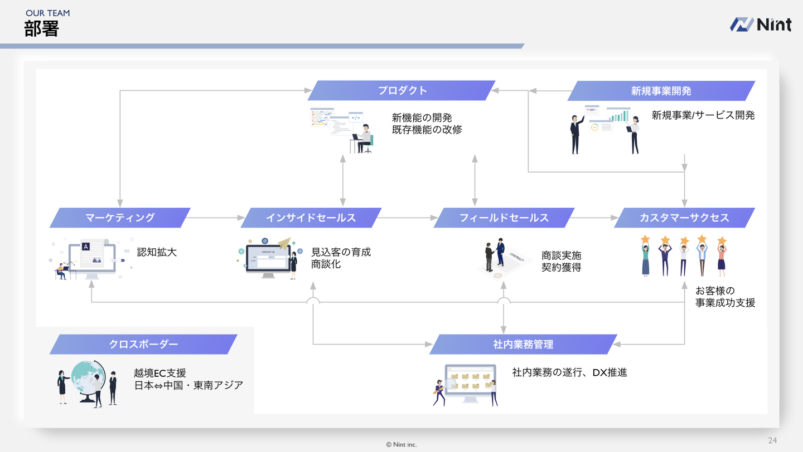Select the クロスボーダー department banner
803x452 pixels.
[143, 344]
